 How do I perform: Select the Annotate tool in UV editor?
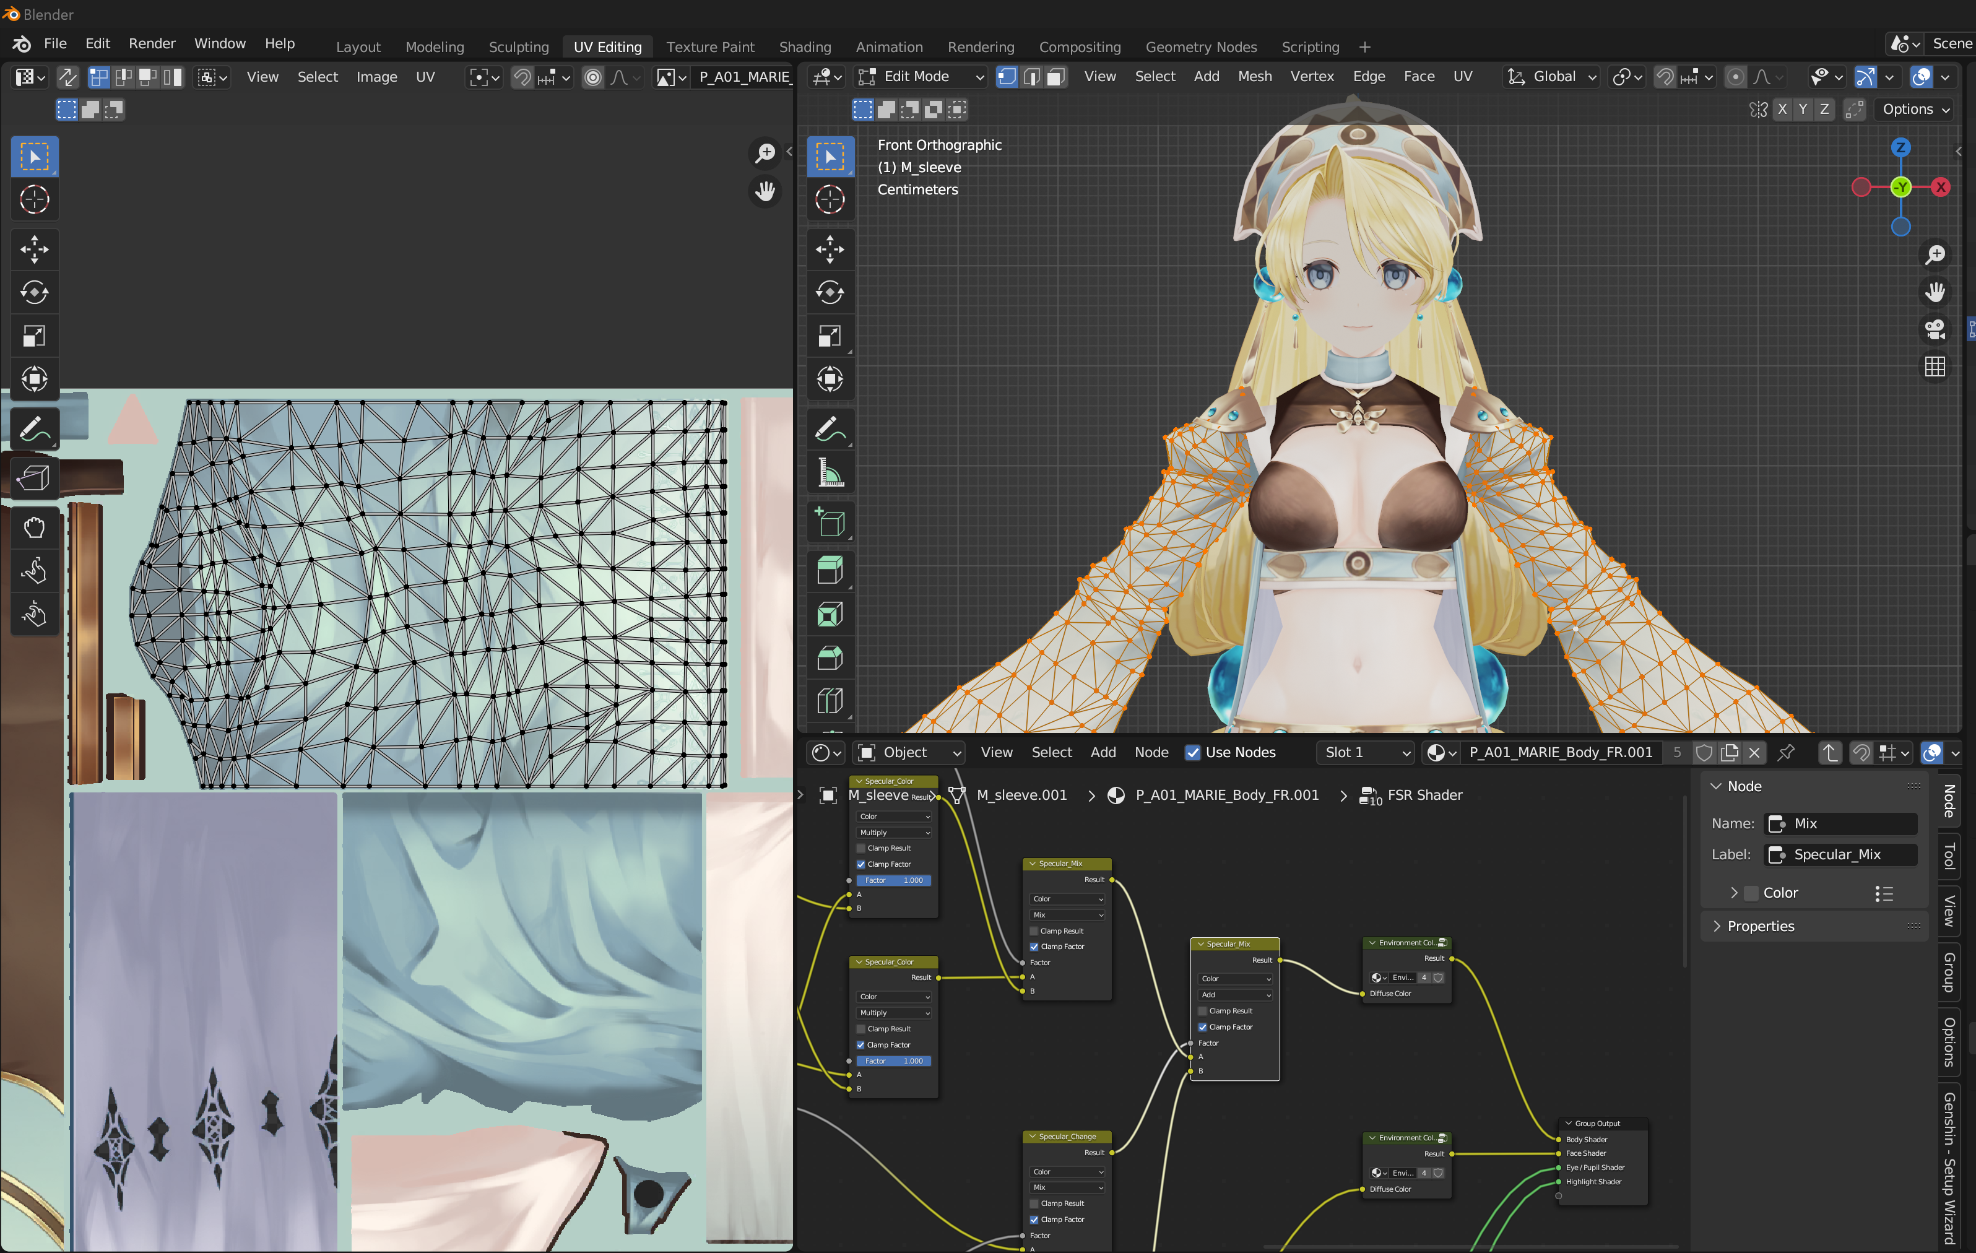click(33, 429)
